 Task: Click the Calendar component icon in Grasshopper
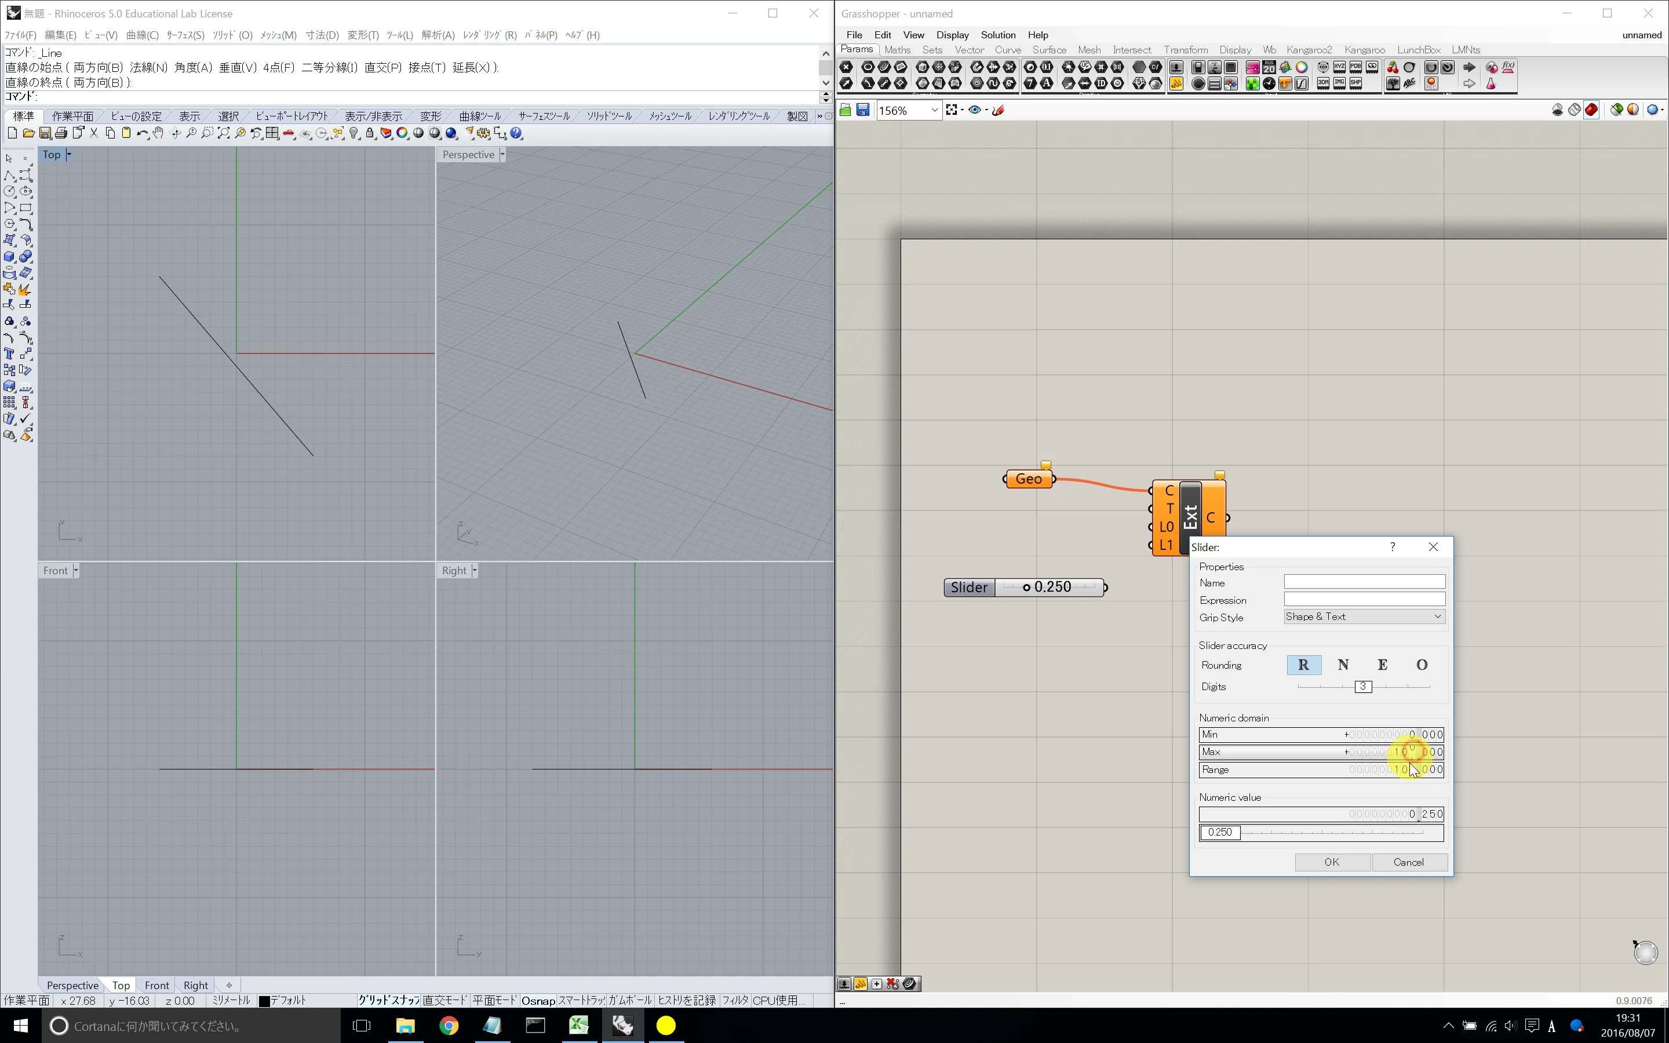tap(1269, 67)
